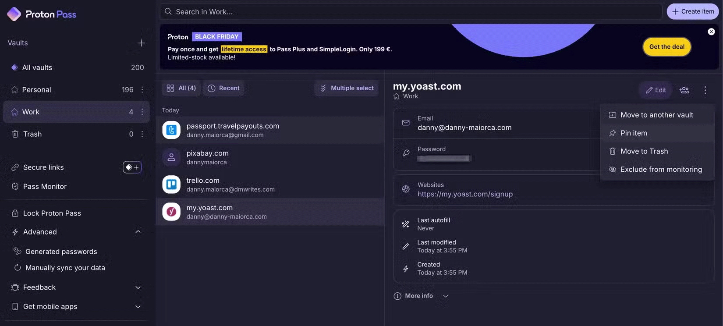The width and height of the screenshot is (723, 326).
Task: Focus the Search in Work field
Action: (x=412, y=12)
